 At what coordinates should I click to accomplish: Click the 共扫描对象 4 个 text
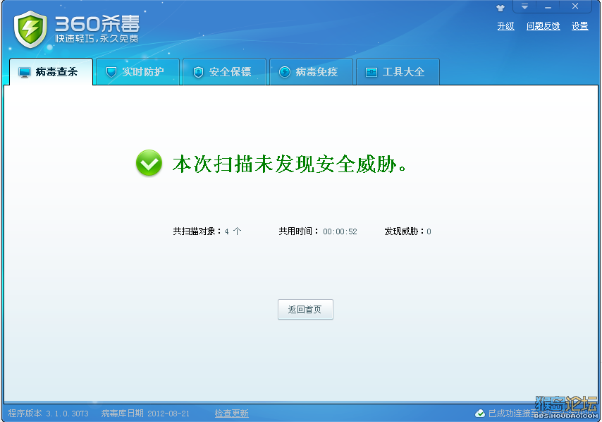tap(207, 231)
